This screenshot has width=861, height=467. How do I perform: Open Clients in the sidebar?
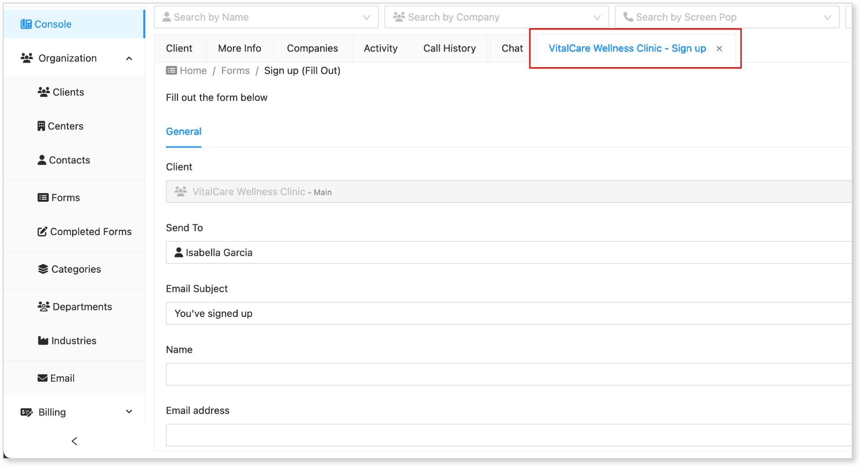pos(74,92)
